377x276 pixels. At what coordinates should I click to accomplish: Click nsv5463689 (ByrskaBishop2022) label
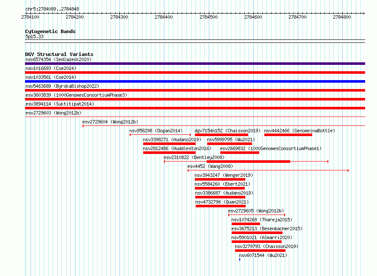pyautogui.click(x=62, y=86)
